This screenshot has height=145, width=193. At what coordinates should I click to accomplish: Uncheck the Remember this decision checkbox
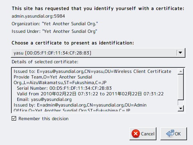[14, 119]
